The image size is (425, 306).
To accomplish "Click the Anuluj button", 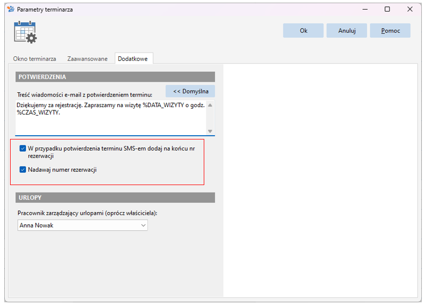I will point(346,31).
